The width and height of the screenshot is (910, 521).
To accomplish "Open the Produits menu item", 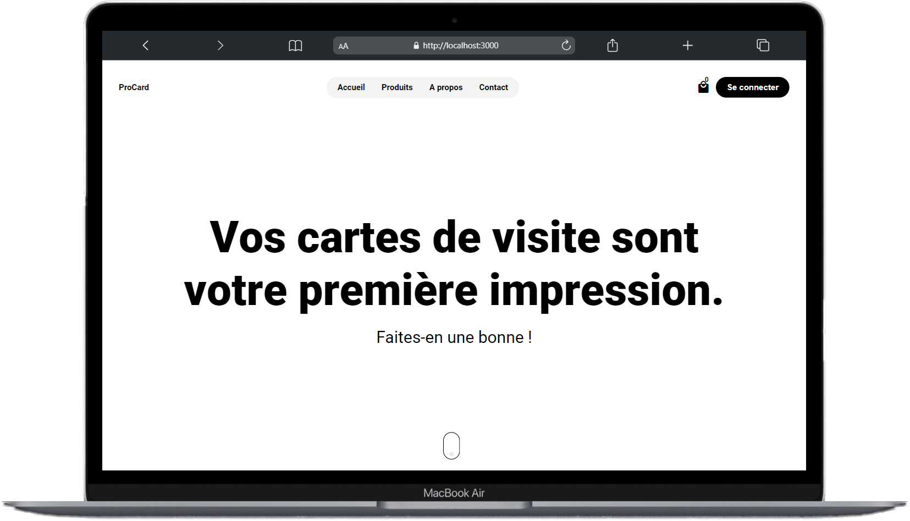I will point(397,87).
